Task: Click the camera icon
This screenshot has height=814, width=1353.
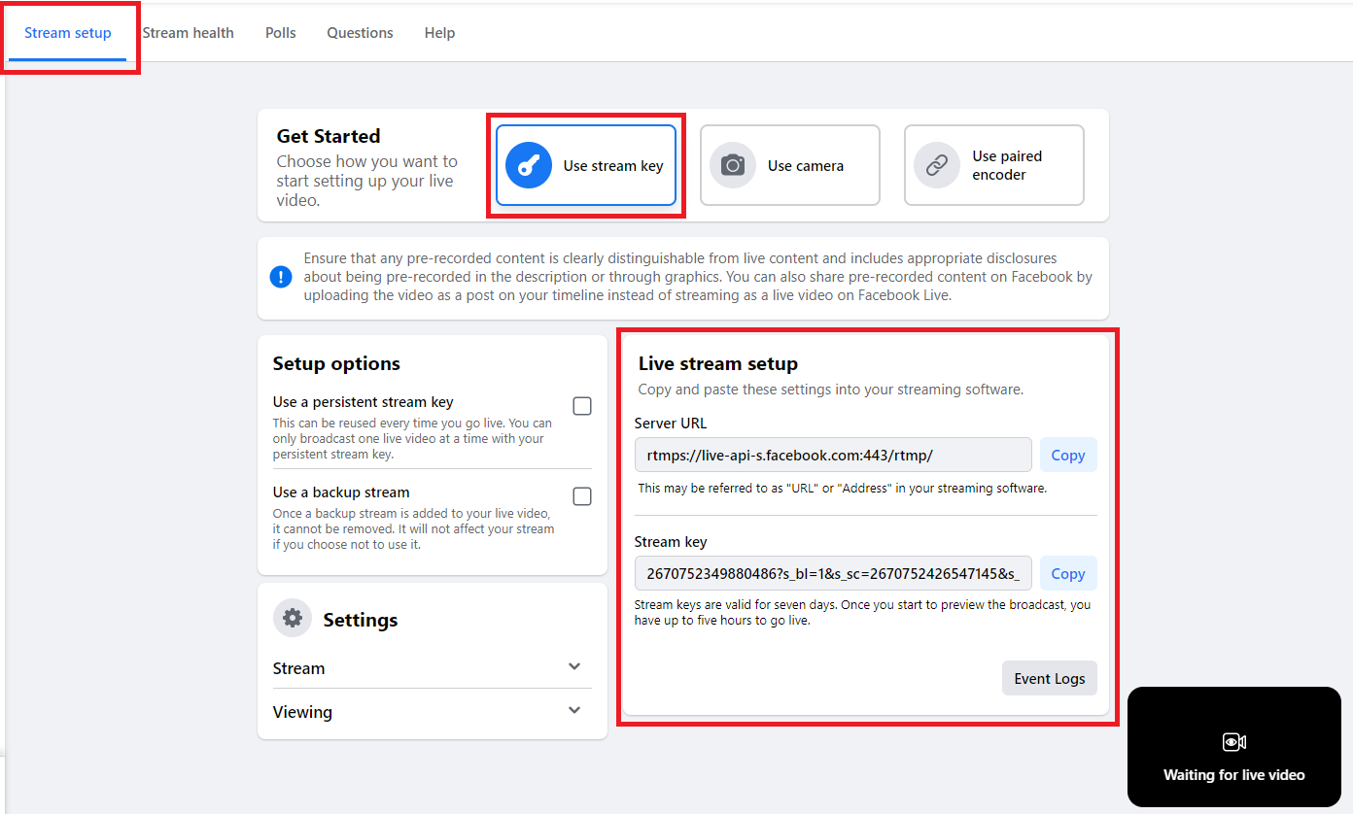Action: point(733,165)
